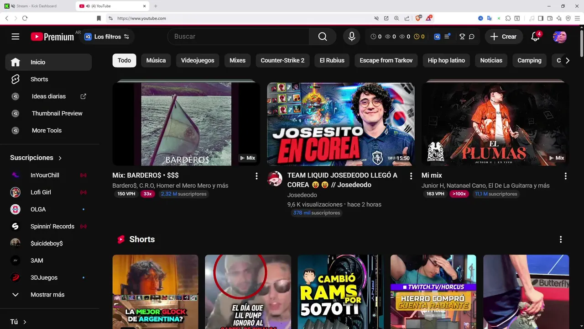Image resolution: width=584 pixels, height=329 pixels.
Task: Open Thumbnail Preview in the sidebar
Action: tap(48, 113)
